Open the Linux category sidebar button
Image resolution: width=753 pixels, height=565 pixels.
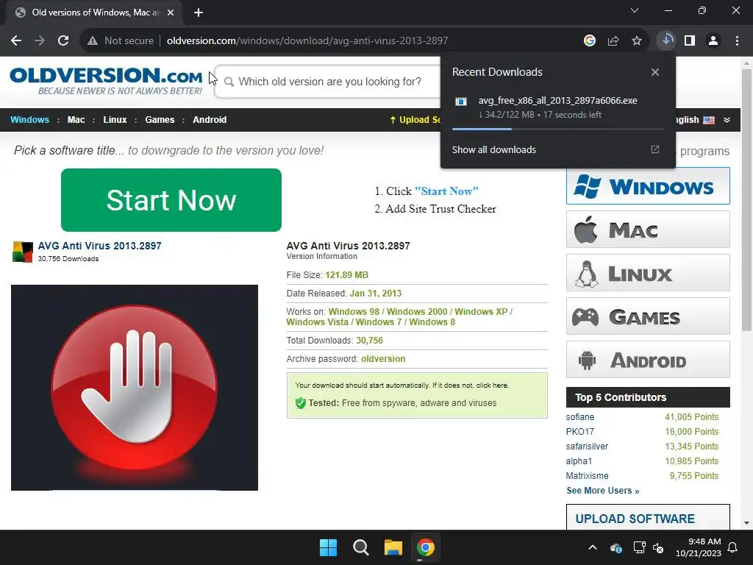[x=648, y=273]
